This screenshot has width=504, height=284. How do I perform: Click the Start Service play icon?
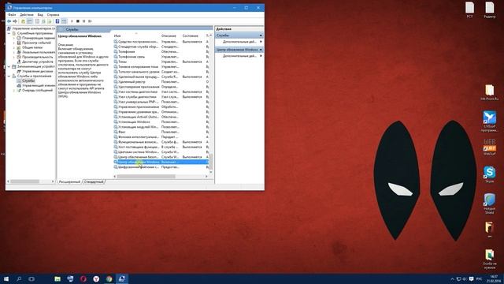(72, 21)
